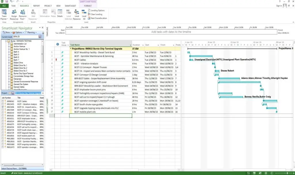Switch to Gantt Chart view in status bar

[x=249, y=173]
